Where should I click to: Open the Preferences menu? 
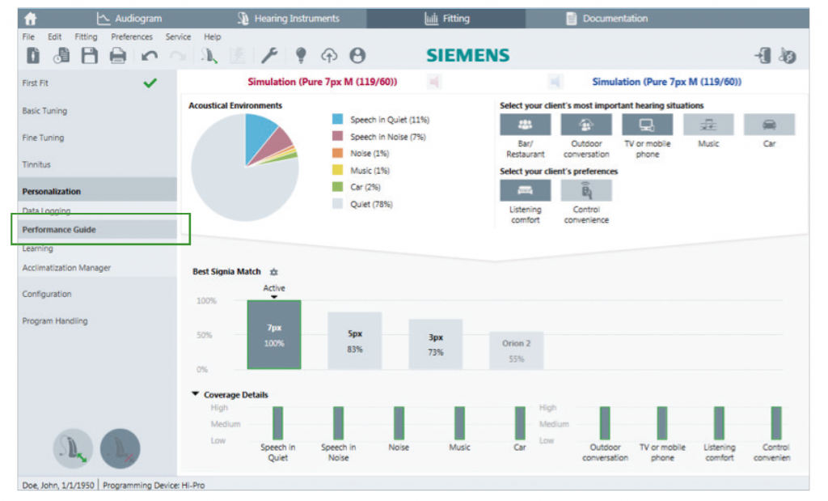pyautogui.click(x=132, y=37)
